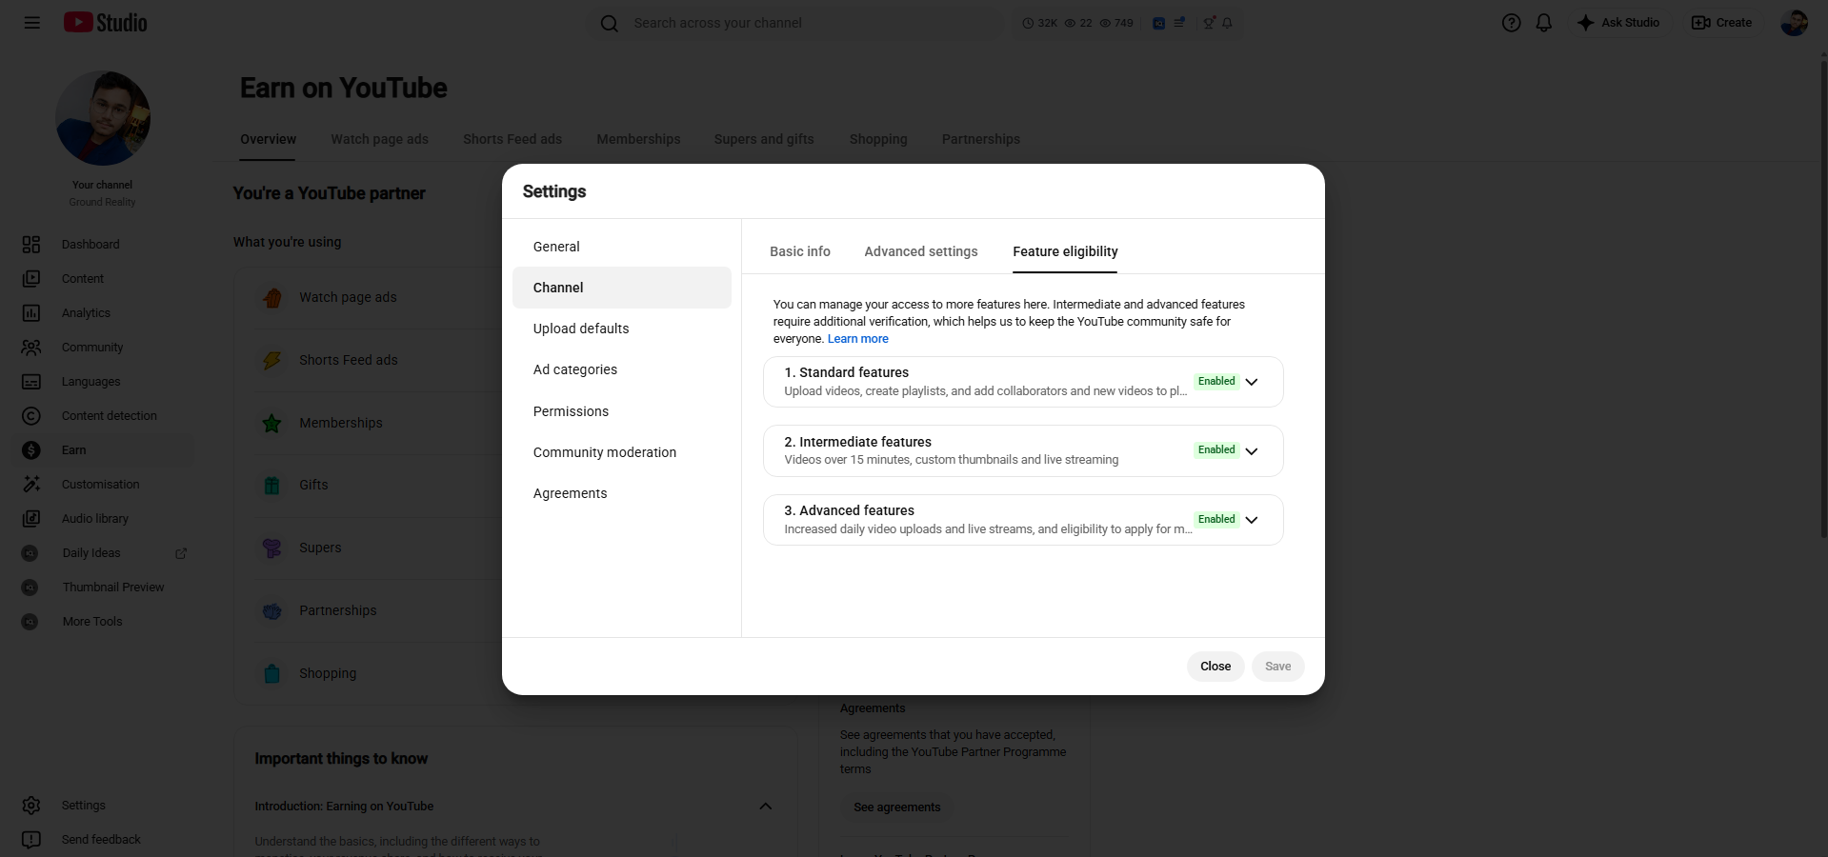Go to Analytics in the sidebar
This screenshot has height=857, width=1828.
103,313
